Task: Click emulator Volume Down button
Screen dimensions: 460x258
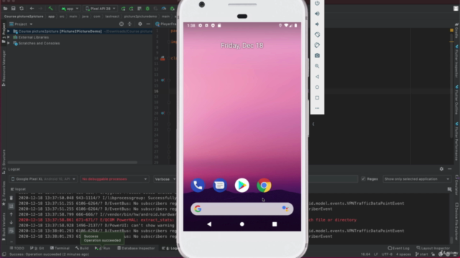Action: pos(317,24)
